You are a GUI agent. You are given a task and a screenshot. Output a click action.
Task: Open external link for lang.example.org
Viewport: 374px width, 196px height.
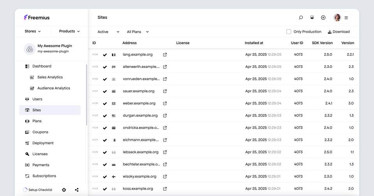click(x=165, y=55)
